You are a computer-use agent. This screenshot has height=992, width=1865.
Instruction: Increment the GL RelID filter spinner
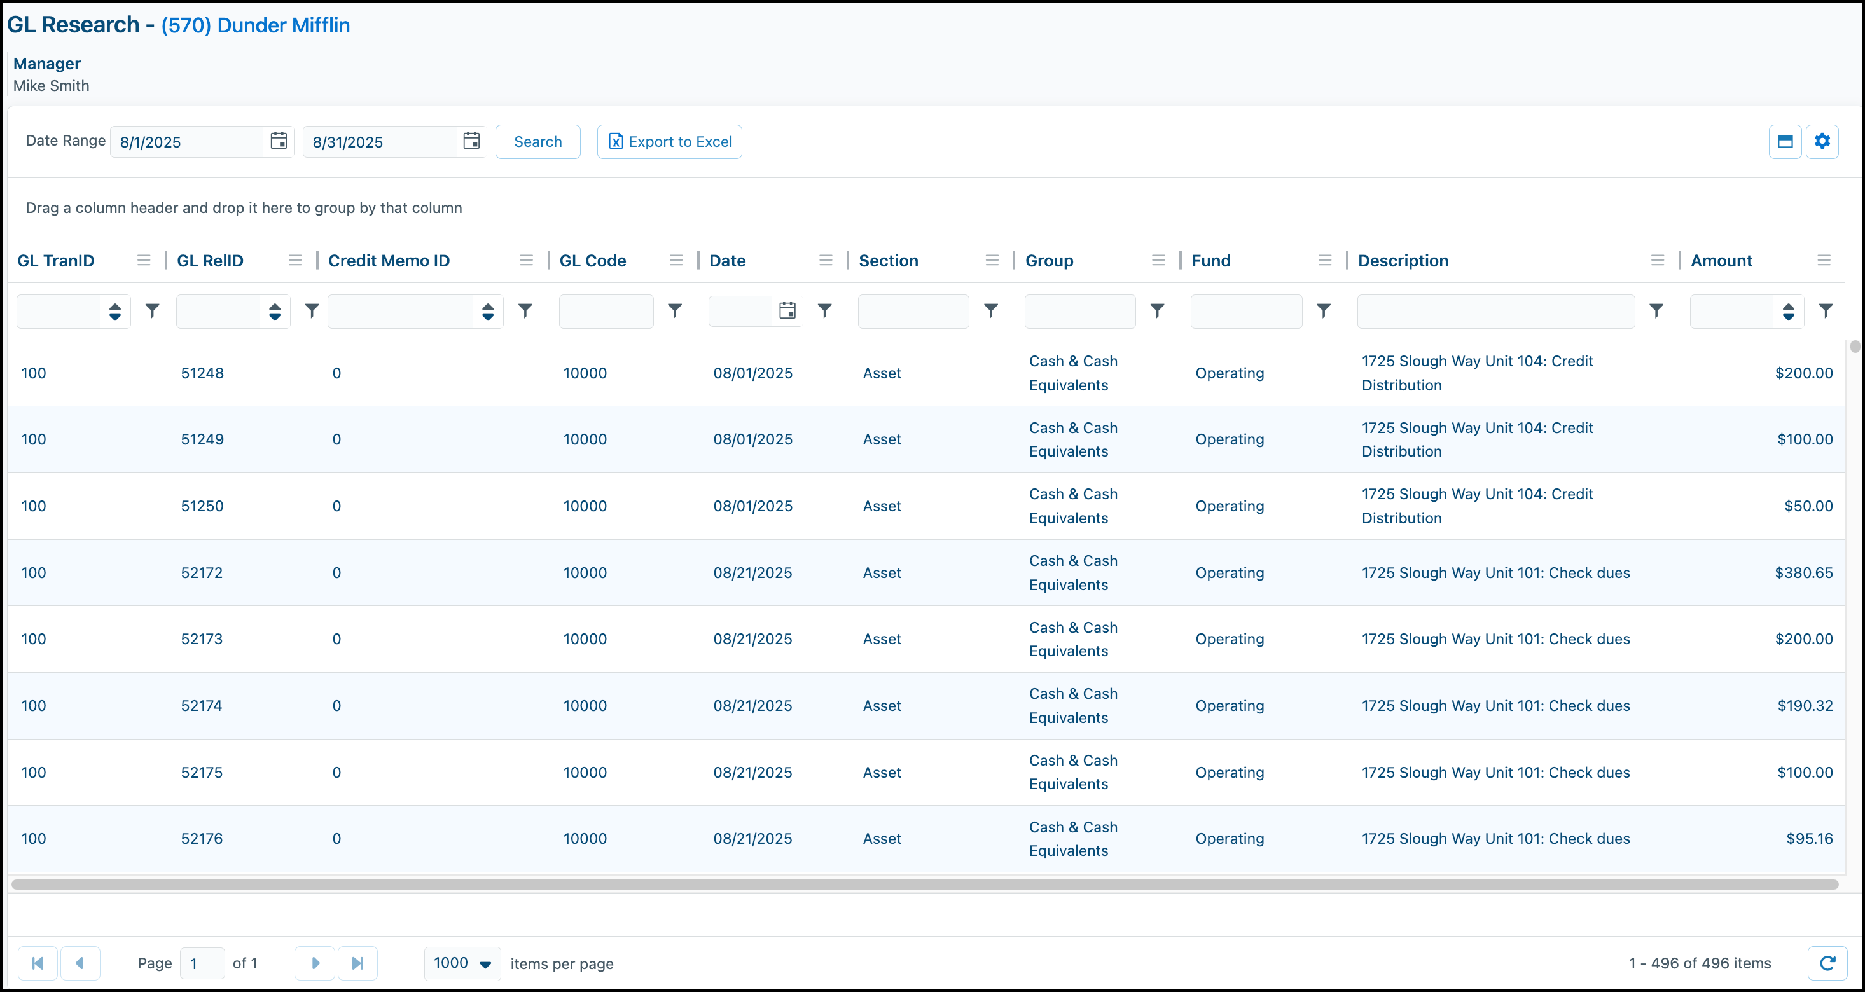[274, 307]
